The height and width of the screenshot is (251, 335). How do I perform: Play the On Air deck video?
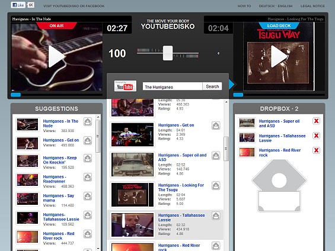[x=56, y=56]
